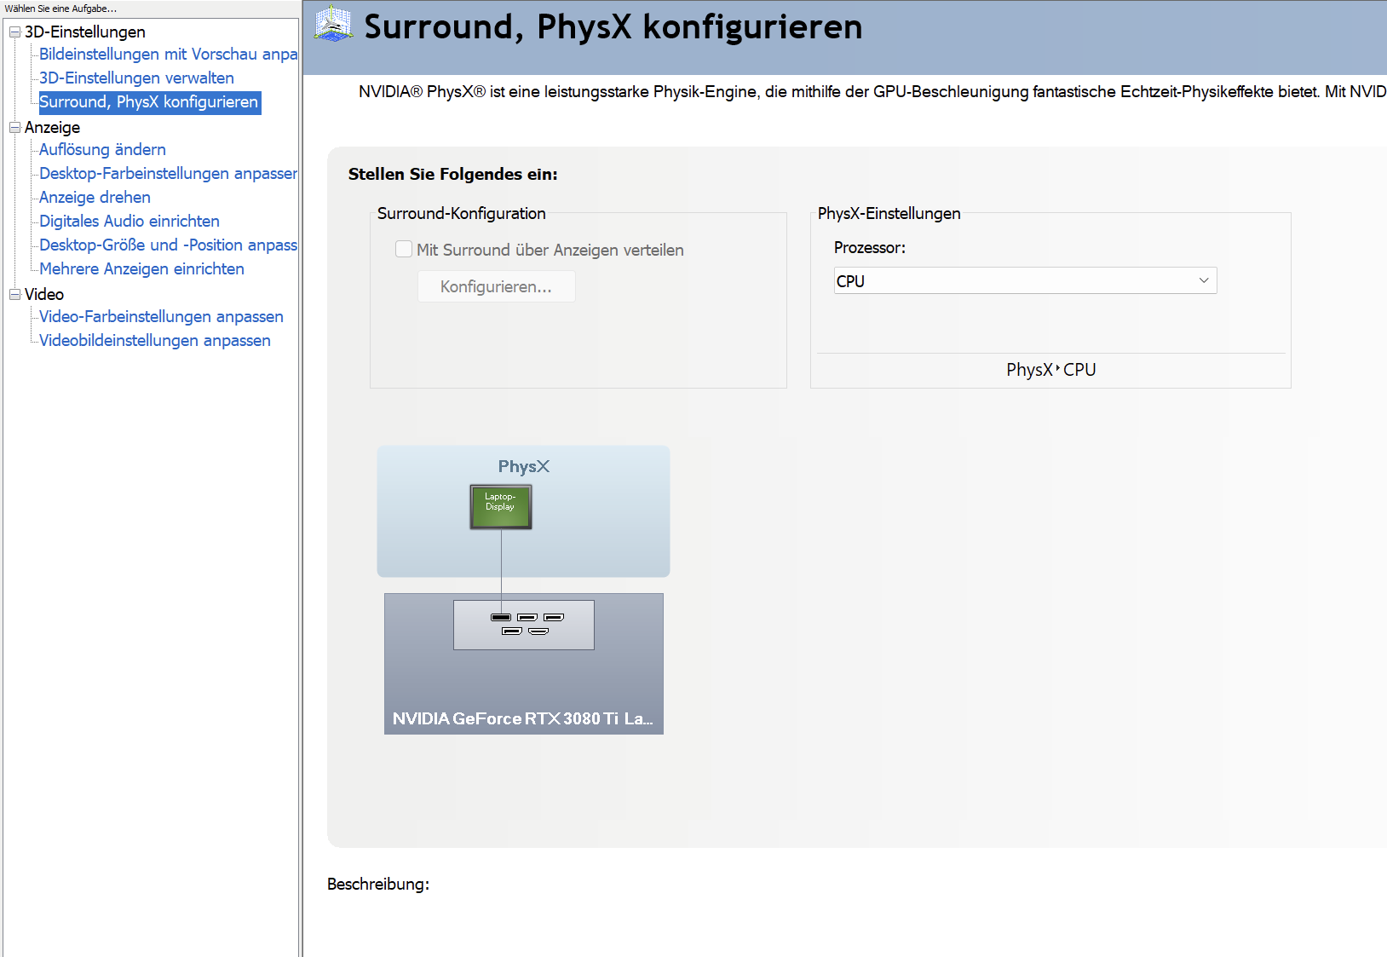Open the Prozessor CPU dropdown

point(1025,280)
